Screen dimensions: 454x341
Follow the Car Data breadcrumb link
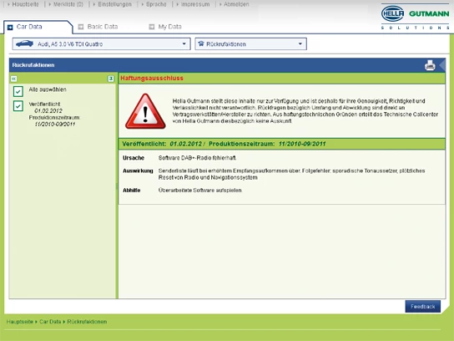pyautogui.click(x=50, y=322)
